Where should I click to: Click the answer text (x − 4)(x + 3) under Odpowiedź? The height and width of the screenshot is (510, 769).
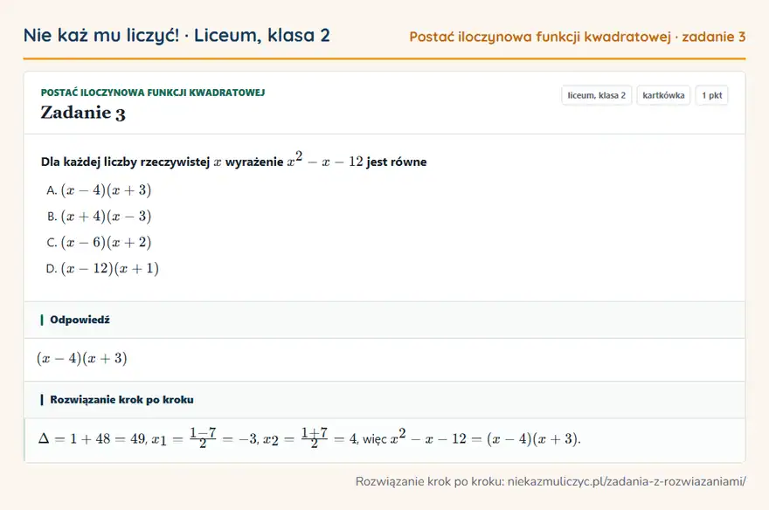click(x=82, y=359)
